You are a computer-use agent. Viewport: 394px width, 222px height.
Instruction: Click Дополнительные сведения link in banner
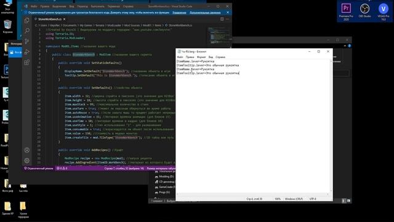(205, 12)
